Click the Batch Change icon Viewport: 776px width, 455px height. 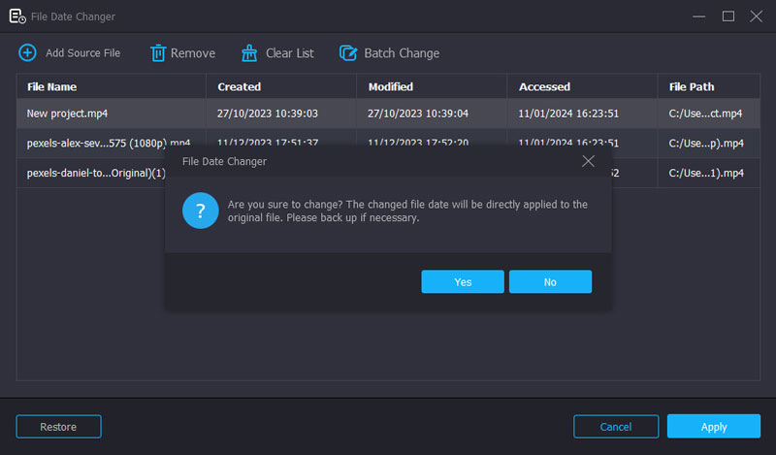click(348, 53)
